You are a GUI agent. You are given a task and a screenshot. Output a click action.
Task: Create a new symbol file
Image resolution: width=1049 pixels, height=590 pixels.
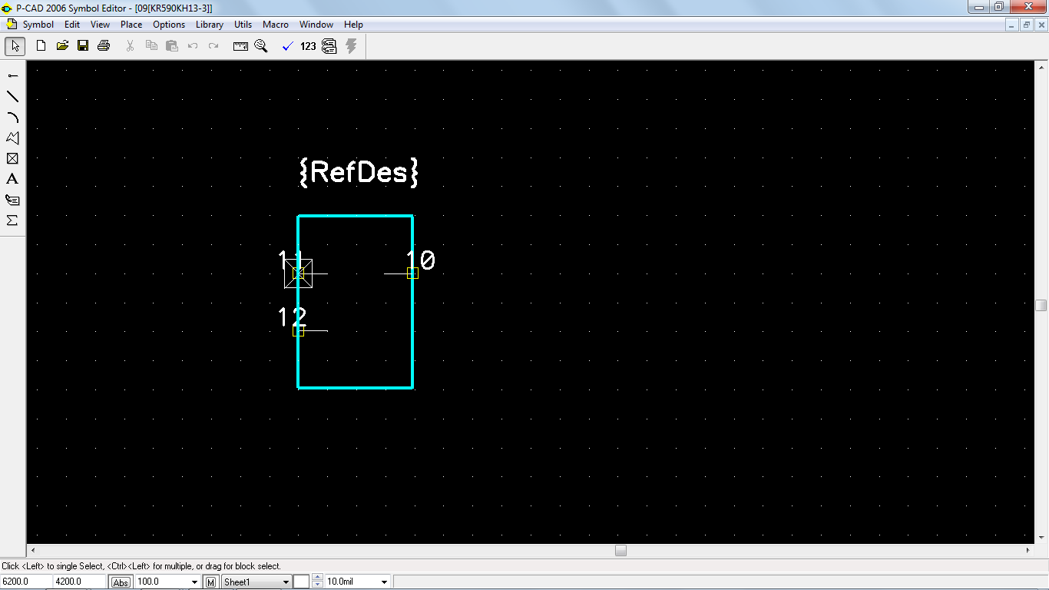[x=41, y=46]
